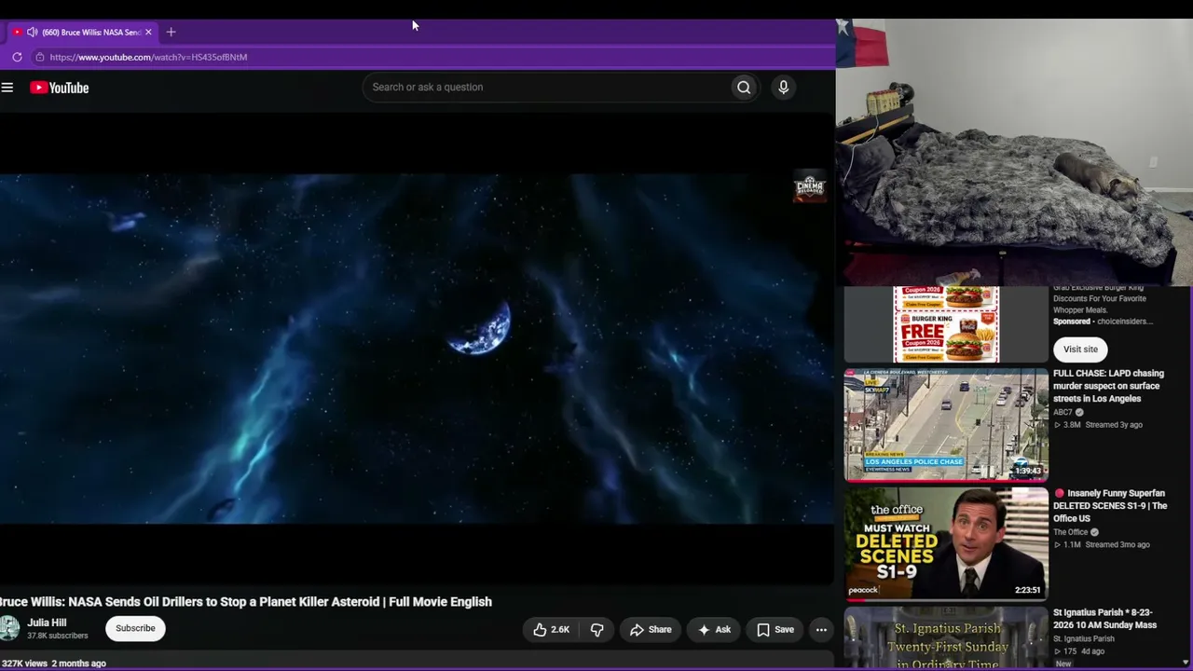Open the Burger King coupon ad thumbnail
Screen dimensions: 1193x671
[x=946, y=324]
